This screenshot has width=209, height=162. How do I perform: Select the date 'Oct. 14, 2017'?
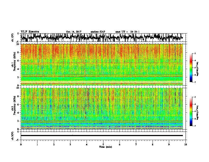click(x=74, y=32)
